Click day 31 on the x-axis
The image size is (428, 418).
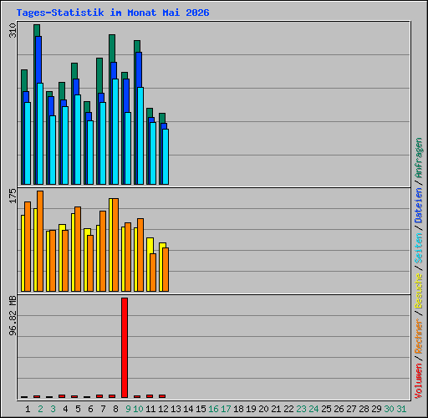click(x=401, y=409)
